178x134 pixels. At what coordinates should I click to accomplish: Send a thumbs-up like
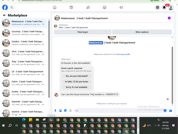tap(171, 110)
